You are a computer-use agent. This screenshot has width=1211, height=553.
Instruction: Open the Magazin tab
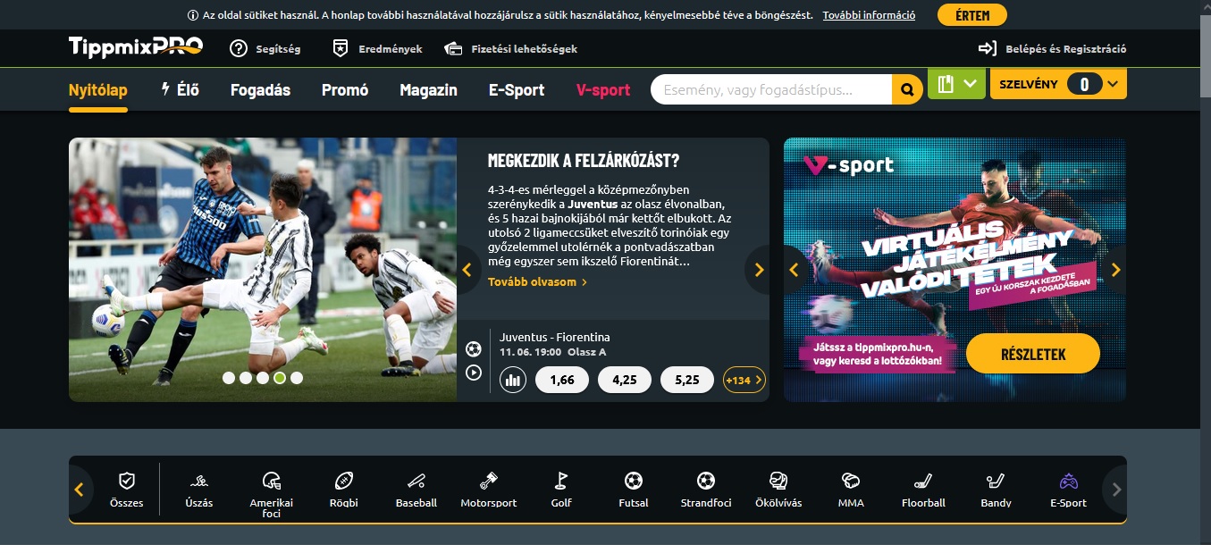tap(429, 90)
